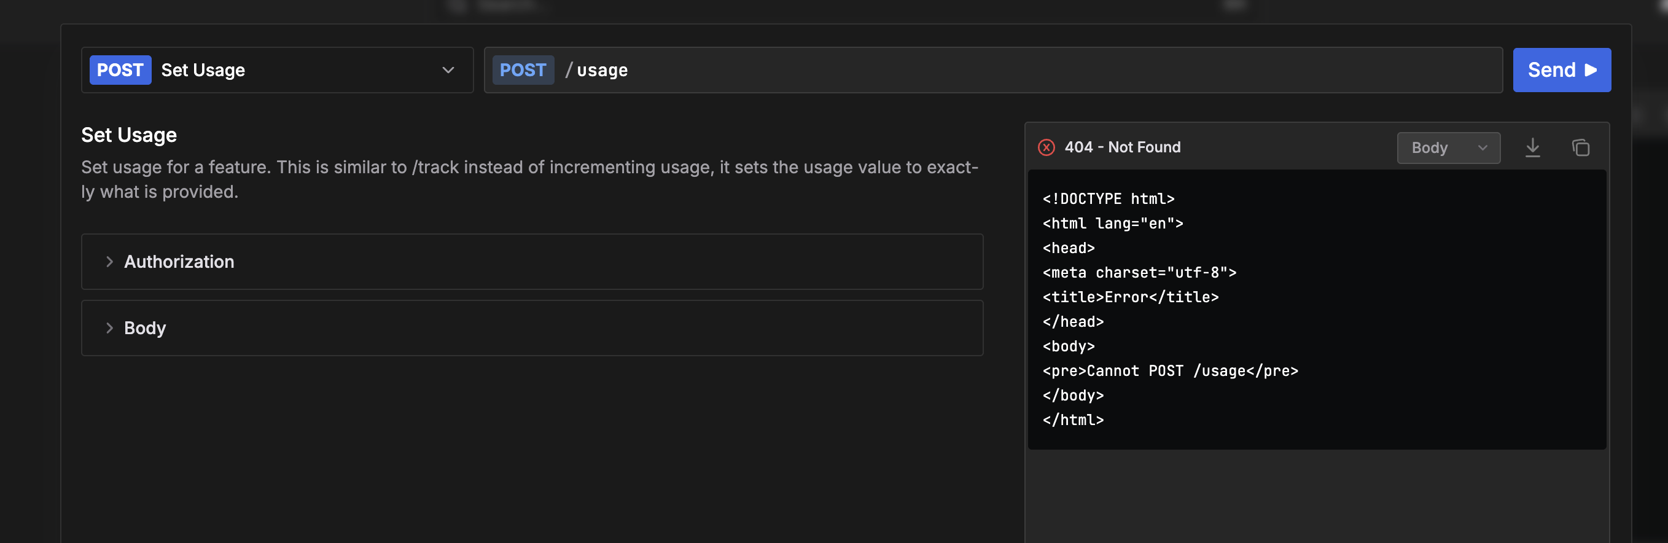The width and height of the screenshot is (1668, 543).
Task: Copy the response body to clipboard
Action: [1580, 148]
